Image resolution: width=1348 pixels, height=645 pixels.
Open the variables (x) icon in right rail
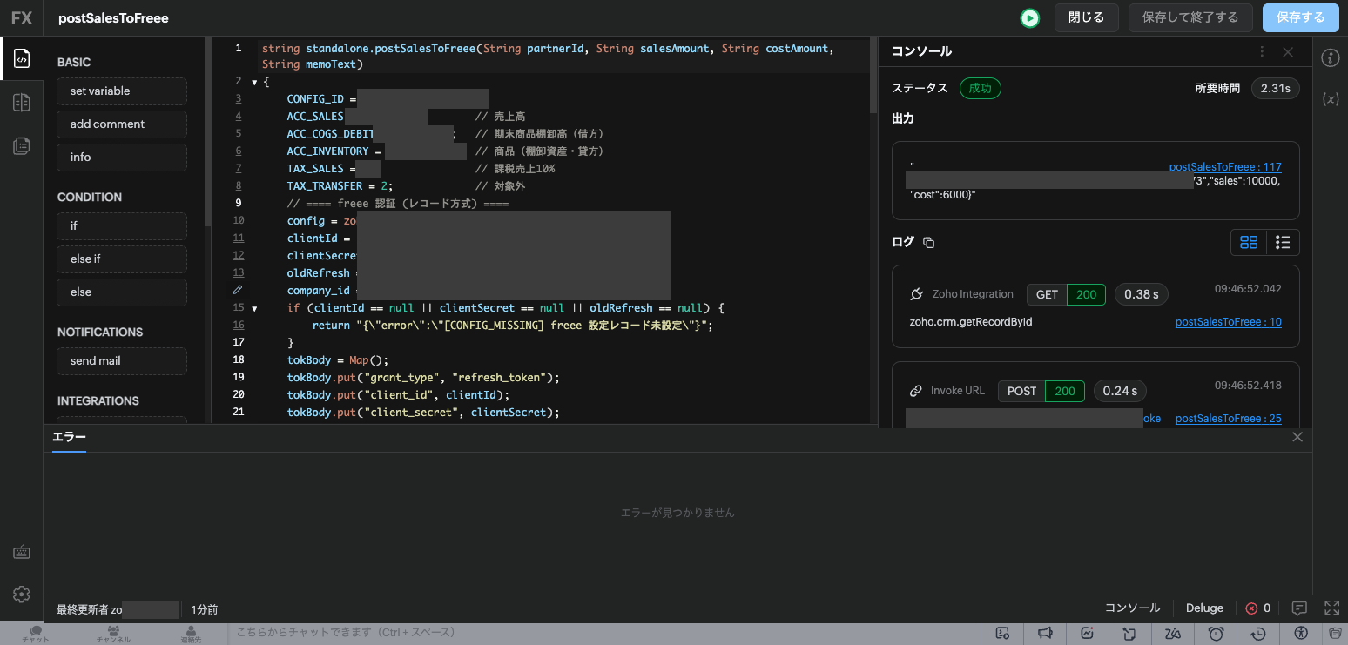1330,99
